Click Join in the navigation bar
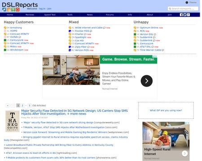The height and width of the screenshot is (161, 202). click(170, 15)
